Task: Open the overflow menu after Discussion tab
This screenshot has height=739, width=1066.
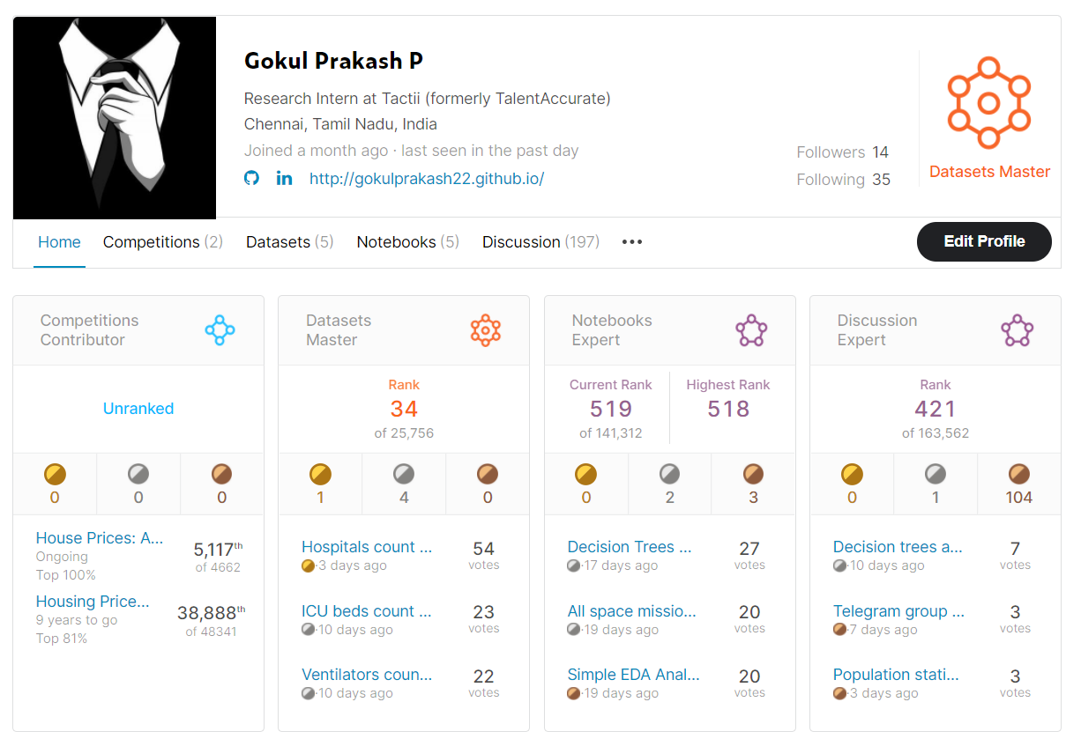Action: [x=631, y=241]
